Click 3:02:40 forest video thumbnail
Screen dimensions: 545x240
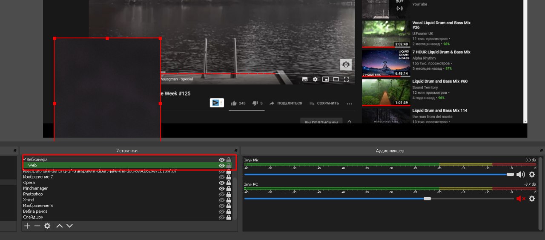click(386, 34)
